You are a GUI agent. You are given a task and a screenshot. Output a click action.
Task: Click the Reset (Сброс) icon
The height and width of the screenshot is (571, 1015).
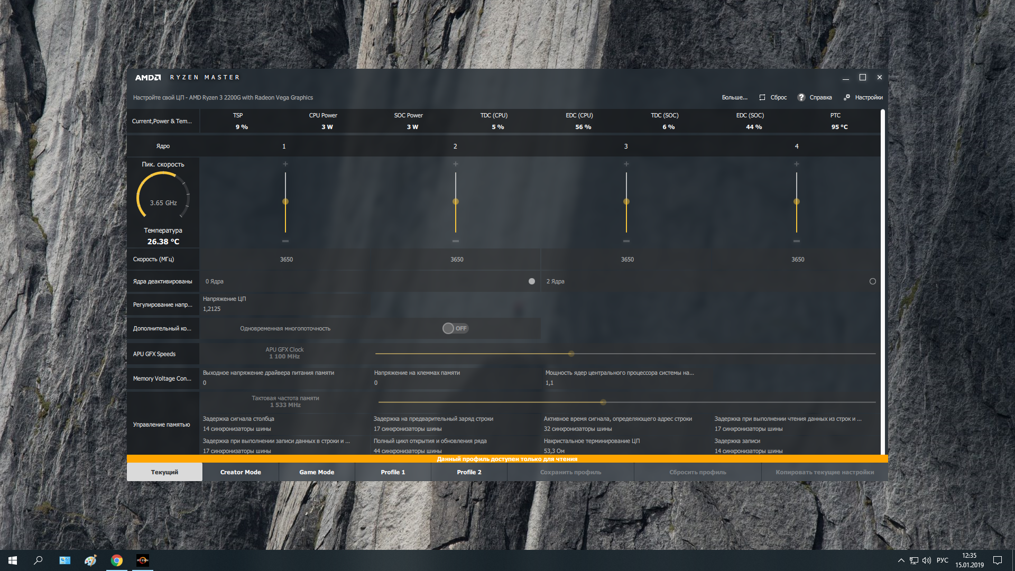(762, 97)
